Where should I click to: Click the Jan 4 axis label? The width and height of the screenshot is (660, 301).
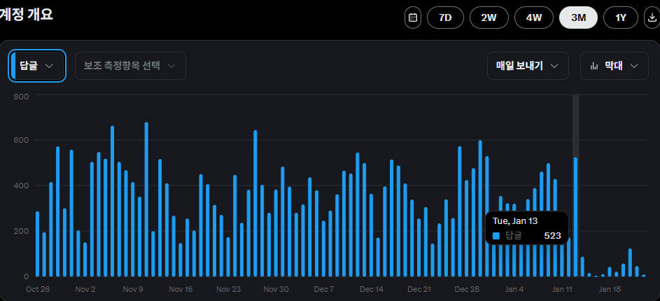515,289
